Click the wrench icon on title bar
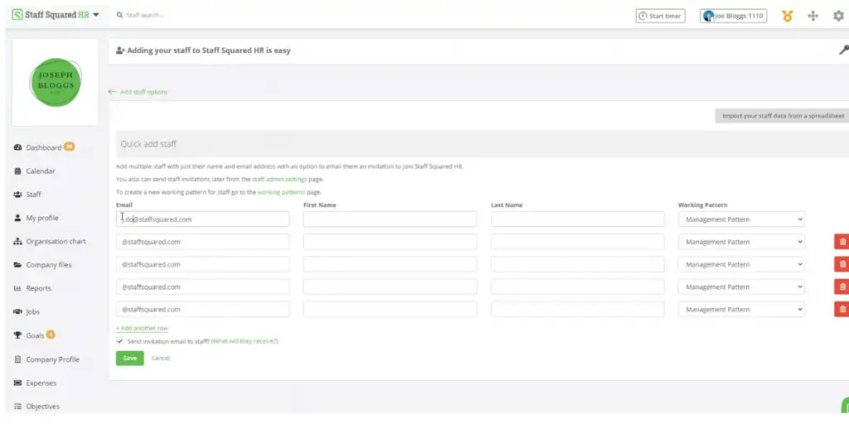Image resolution: width=849 pixels, height=424 pixels. (843, 51)
